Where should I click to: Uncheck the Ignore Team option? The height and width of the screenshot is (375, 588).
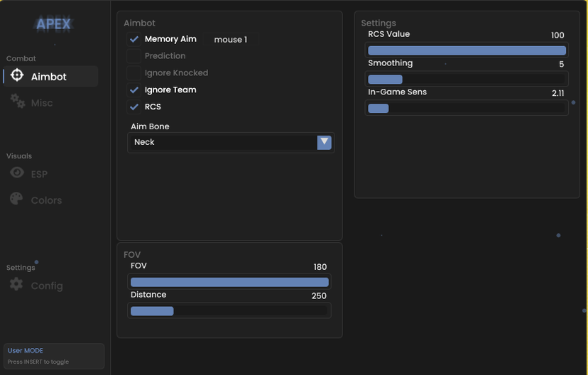pos(134,90)
